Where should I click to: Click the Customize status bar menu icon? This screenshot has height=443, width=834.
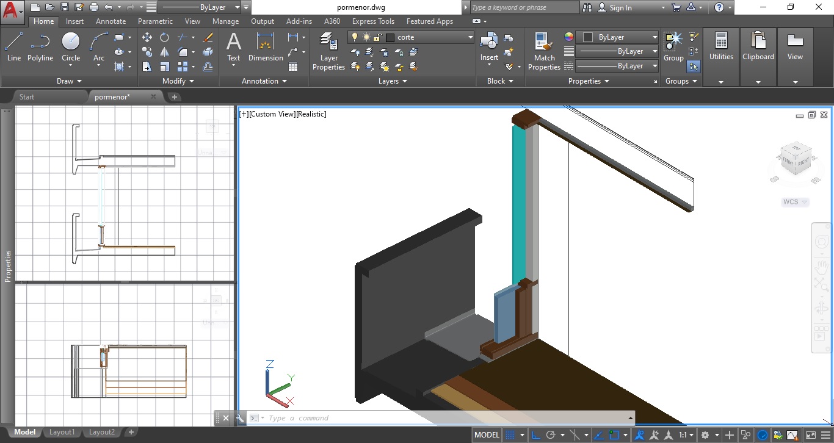pos(825,435)
